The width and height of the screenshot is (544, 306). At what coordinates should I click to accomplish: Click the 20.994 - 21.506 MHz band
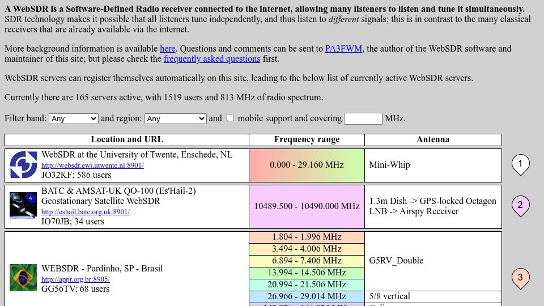point(307,284)
